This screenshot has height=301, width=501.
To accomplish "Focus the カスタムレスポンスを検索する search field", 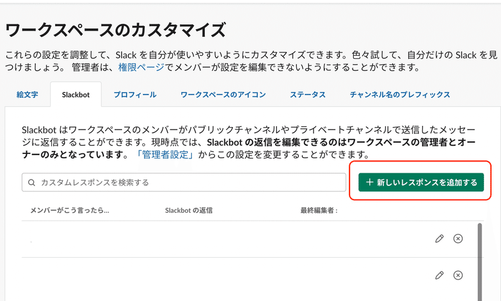I will tap(183, 182).
